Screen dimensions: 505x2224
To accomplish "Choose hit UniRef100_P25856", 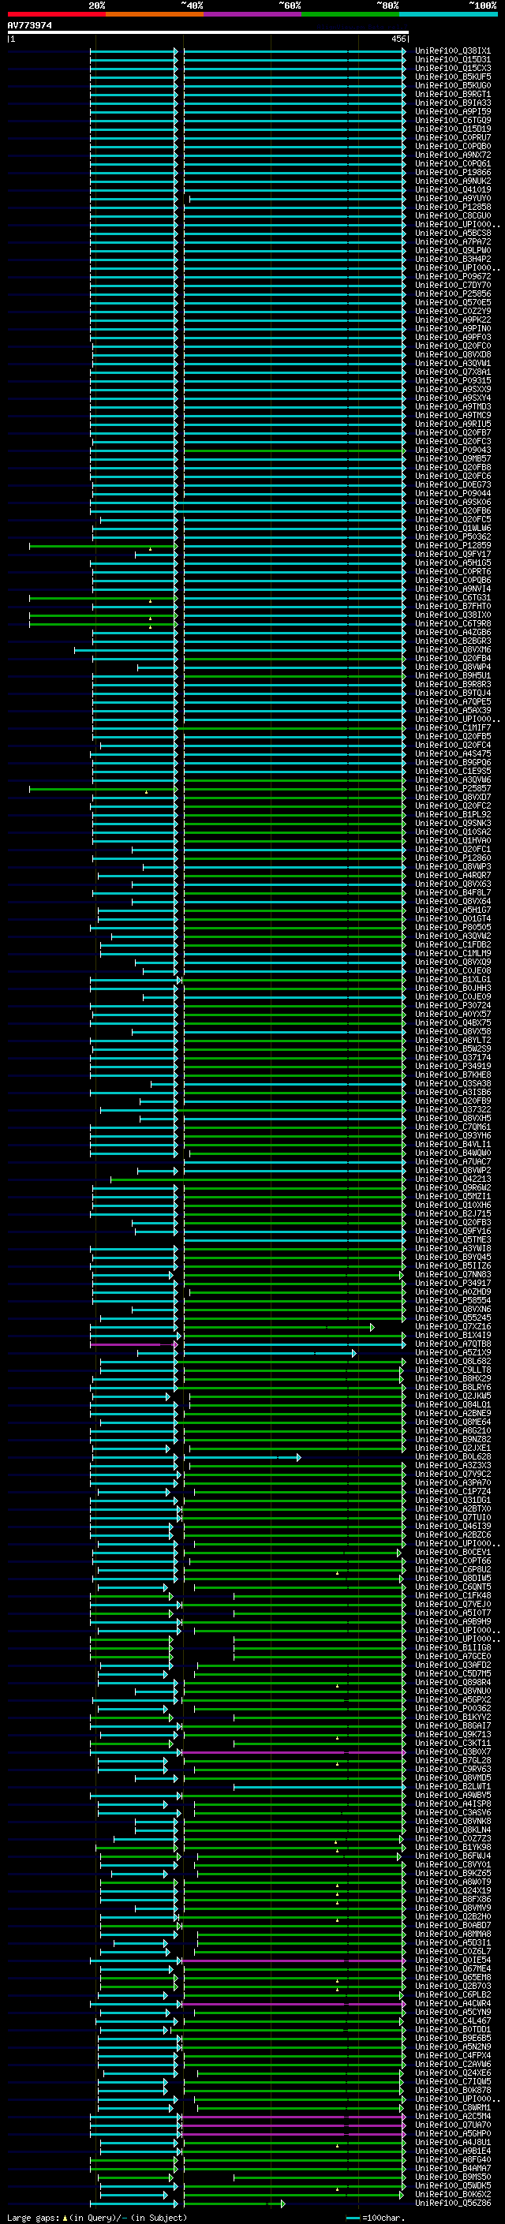I will [x=452, y=293].
